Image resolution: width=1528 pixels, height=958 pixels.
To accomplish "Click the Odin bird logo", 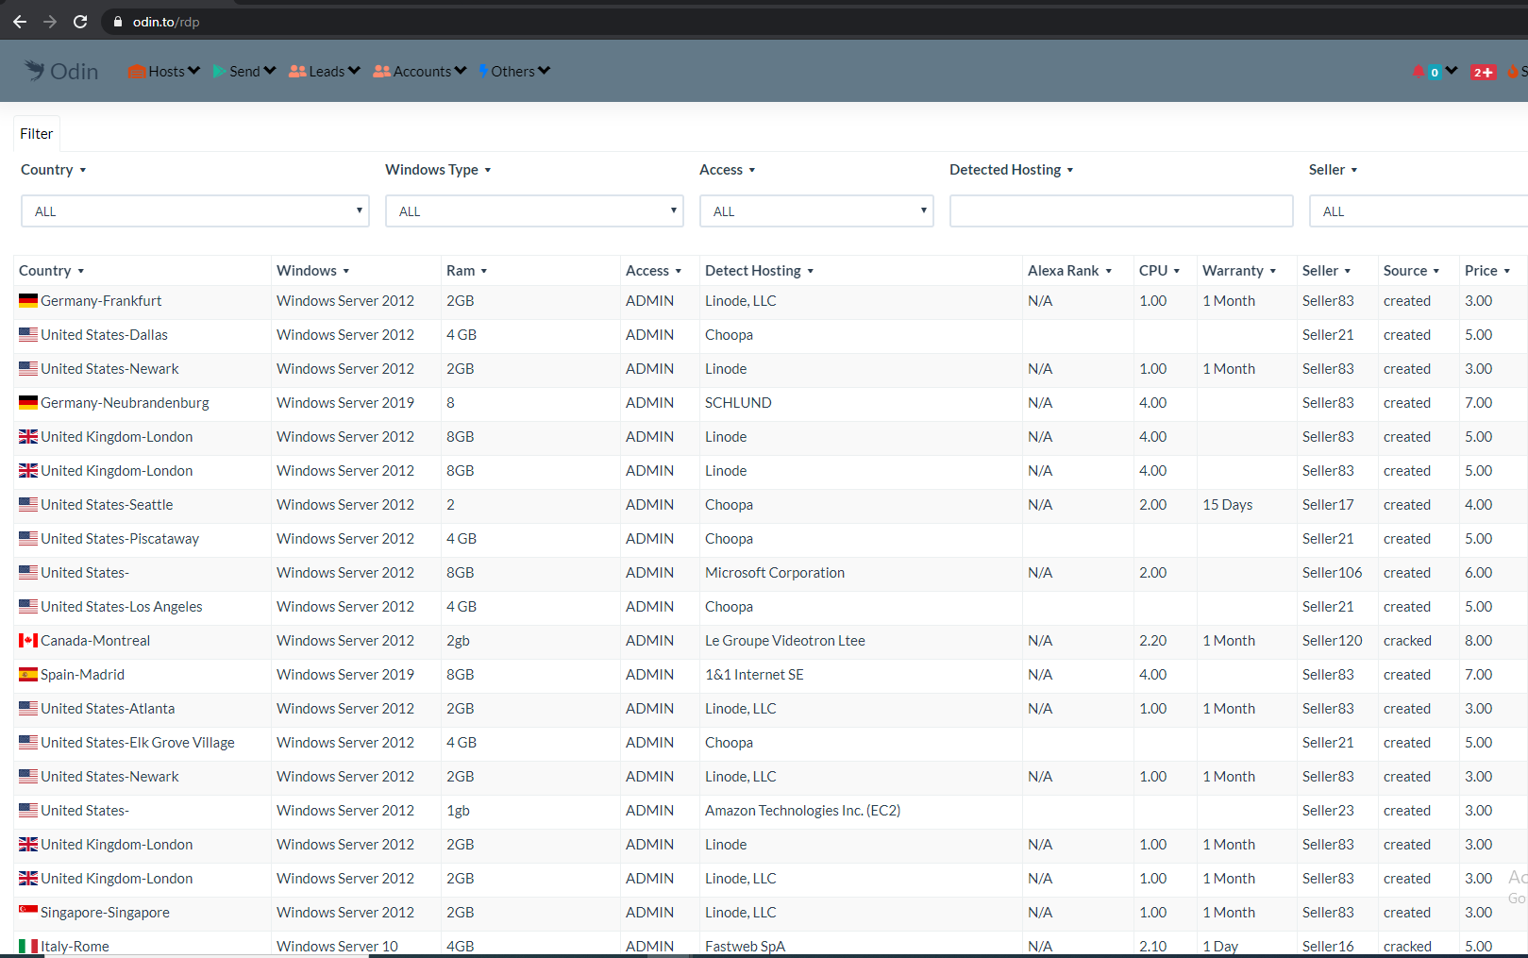I will tap(35, 71).
